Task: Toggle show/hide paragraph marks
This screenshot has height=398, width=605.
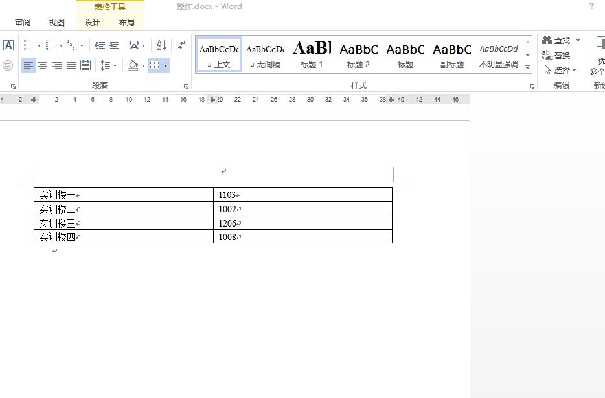Action: [x=180, y=45]
